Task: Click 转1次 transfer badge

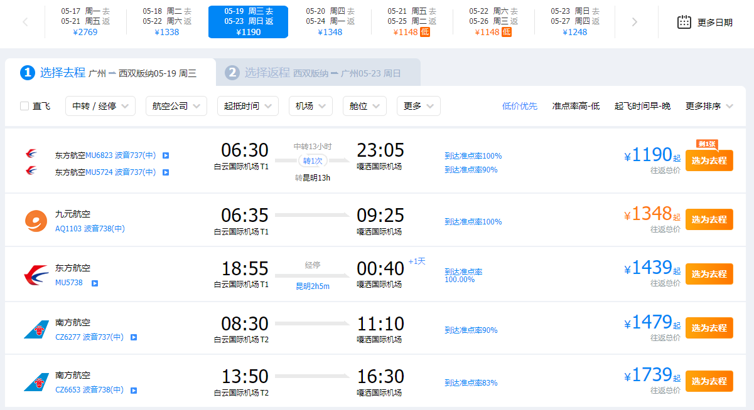Action: coord(313,160)
